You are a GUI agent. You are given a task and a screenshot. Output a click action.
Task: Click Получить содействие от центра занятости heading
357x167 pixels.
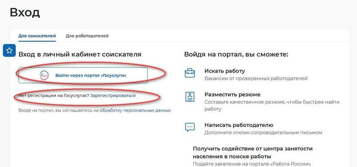tap(252, 153)
